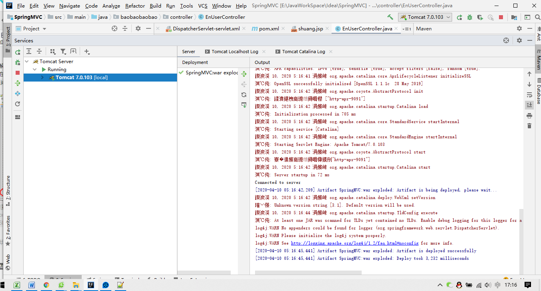541x291 pixels.
Task: Click the Services panel crosshair icon
Action: (506, 40)
